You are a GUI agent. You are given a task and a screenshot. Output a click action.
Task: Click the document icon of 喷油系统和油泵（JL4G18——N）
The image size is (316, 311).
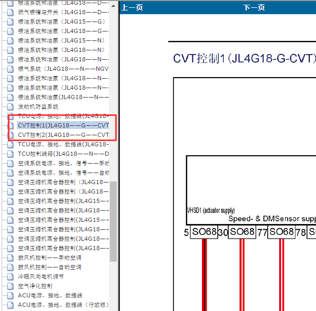(x=11, y=50)
